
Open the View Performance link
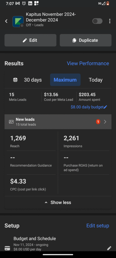pyautogui.click(x=88, y=63)
